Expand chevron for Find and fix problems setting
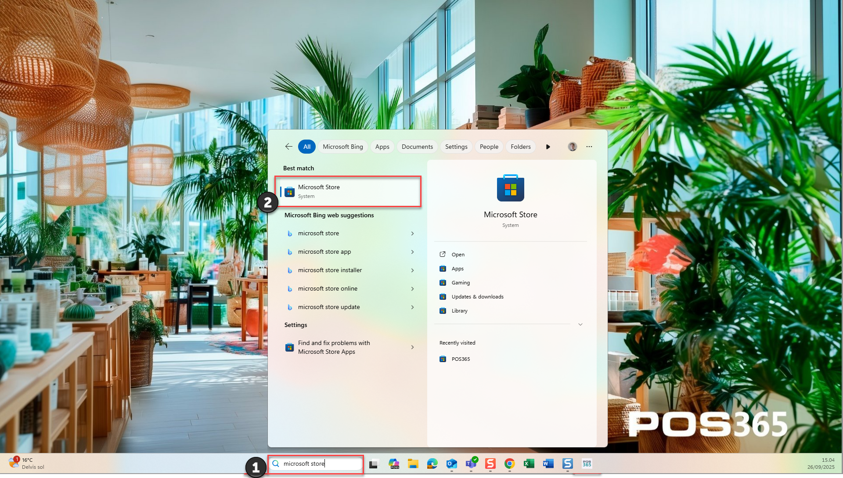The width and height of the screenshot is (843, 478). point(412,347)
